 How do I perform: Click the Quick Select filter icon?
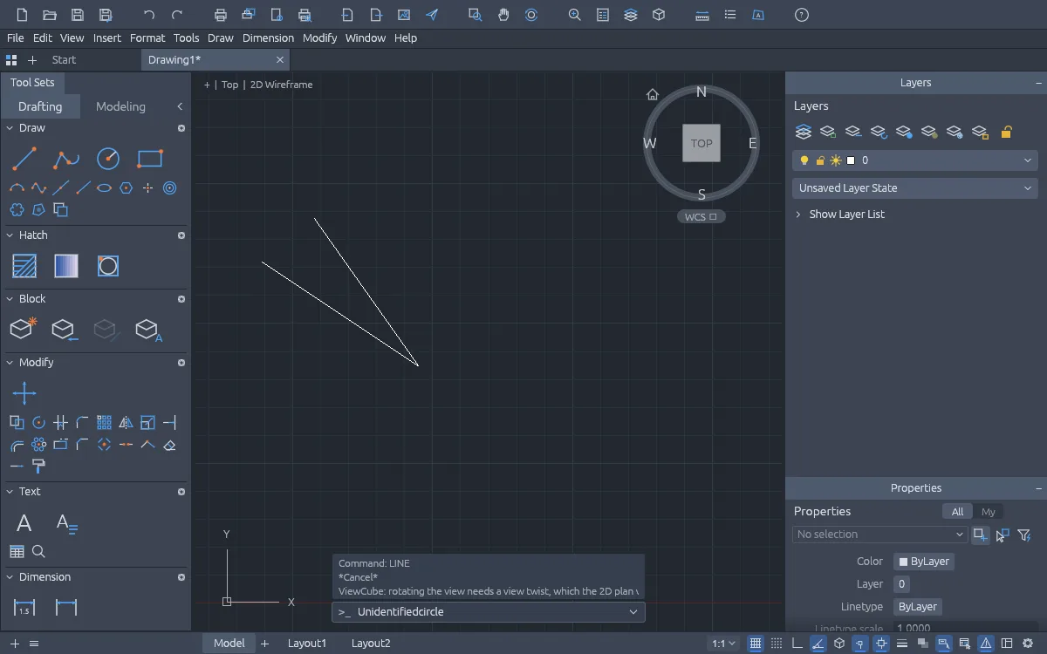tap(1025, 535)
